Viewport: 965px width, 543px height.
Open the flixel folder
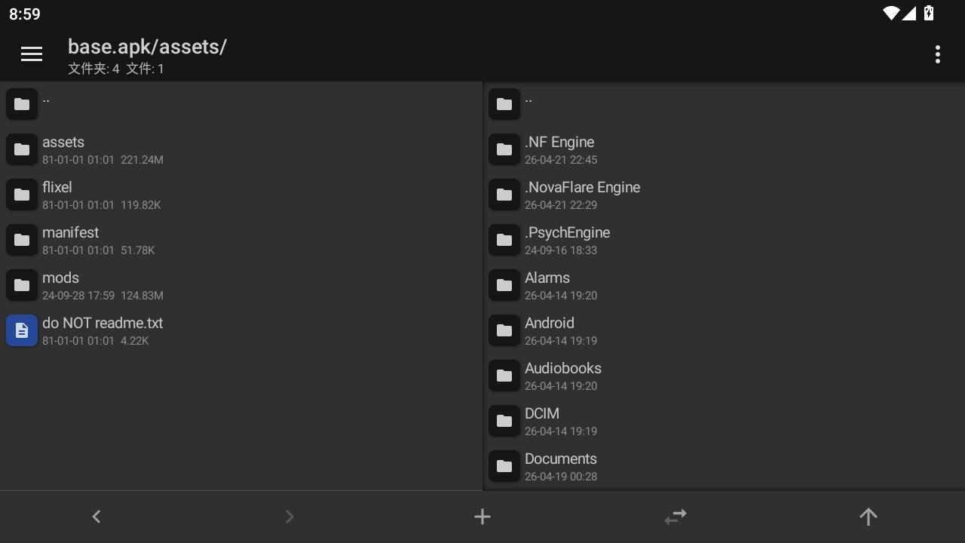tap(57, 195)
